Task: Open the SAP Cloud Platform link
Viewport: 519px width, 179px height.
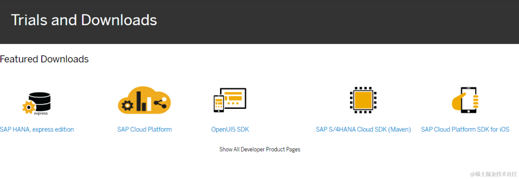Action: [x=145, y=129]
